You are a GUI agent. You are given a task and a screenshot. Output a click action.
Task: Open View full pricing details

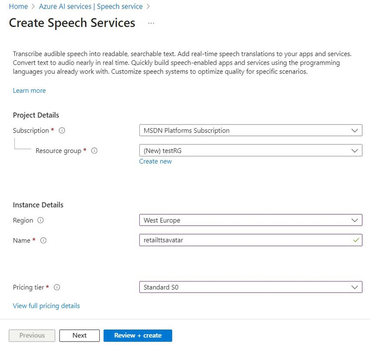46,306
